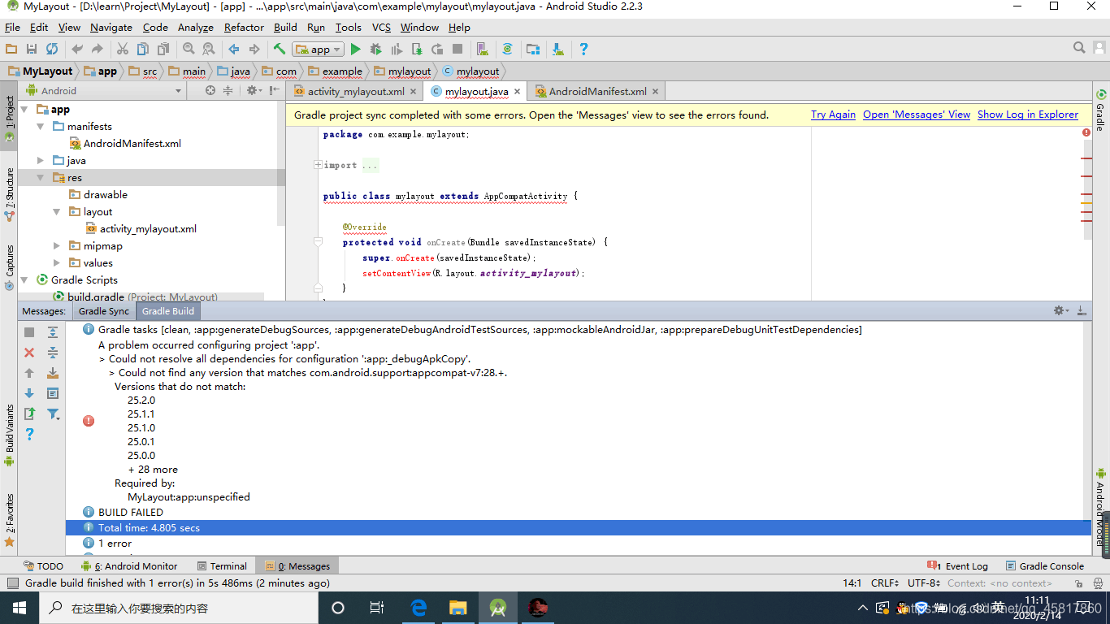
Task: Open the app run configuration dropdown
Action: point(319,50)
